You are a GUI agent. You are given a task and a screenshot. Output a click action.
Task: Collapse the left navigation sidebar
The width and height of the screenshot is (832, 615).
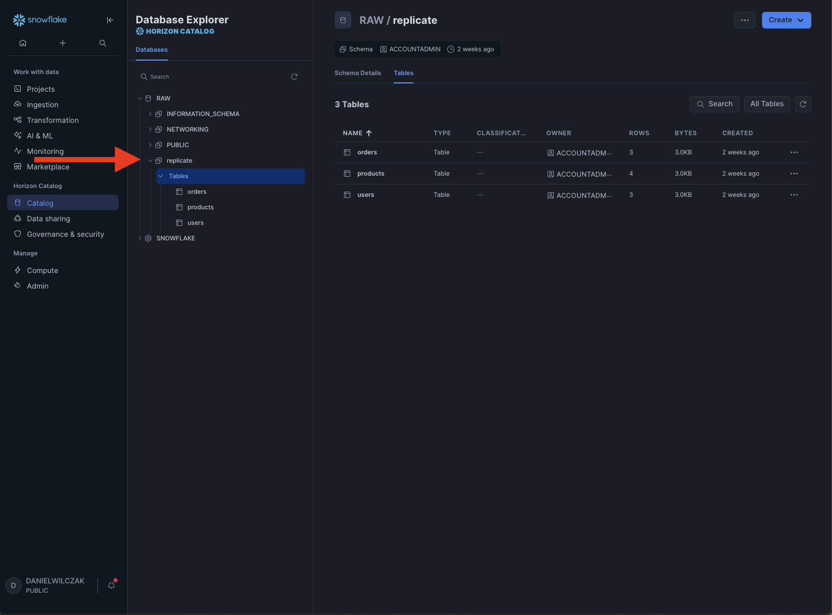(x=110, y=20)
